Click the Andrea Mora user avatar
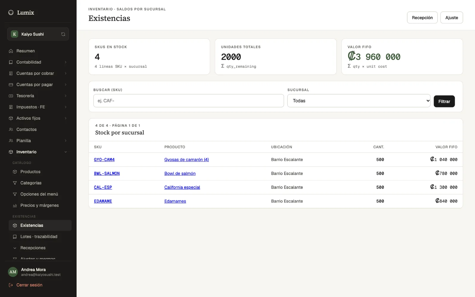This screenshot has height=297, width=475. [13, 272]
